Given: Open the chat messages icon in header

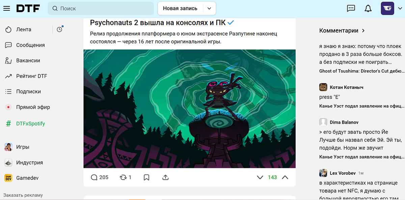Looking at the screenshot, I should coord(351,8).
